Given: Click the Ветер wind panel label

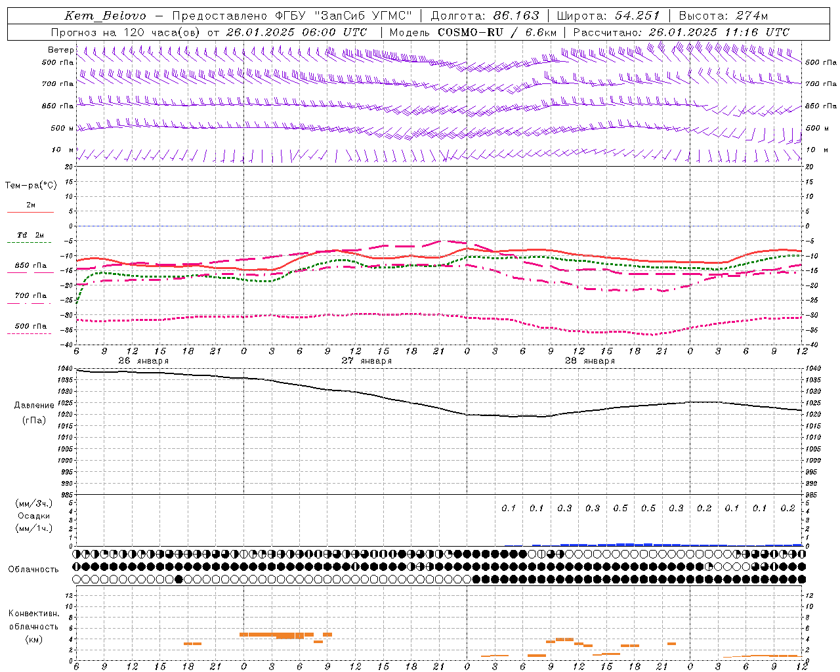Looking at the screenshot, I should point(61,50).
